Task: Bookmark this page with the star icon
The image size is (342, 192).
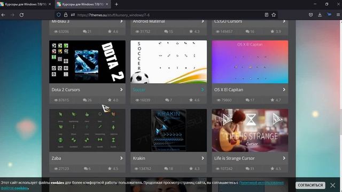Action: point(274,15)
